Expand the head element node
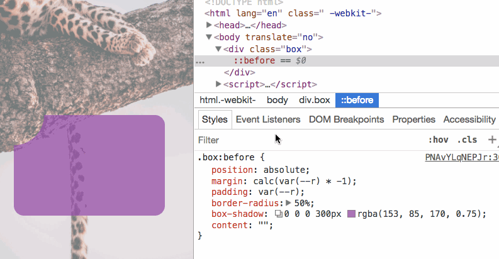Image resolution: width=499 pixels, height=259 pixels. coord(209,25)
